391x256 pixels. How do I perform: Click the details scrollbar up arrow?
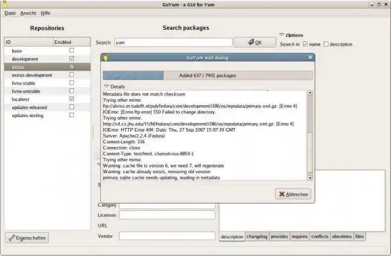pyautogui.click(x=310, y=93)
